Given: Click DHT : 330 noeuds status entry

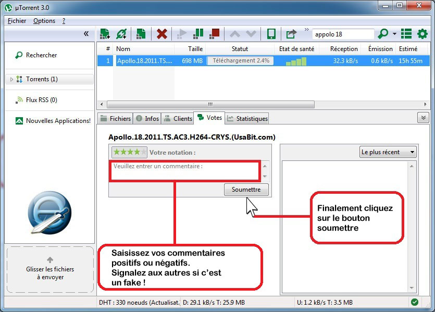Looking at the screenshot, I should (x=139, y=302).
